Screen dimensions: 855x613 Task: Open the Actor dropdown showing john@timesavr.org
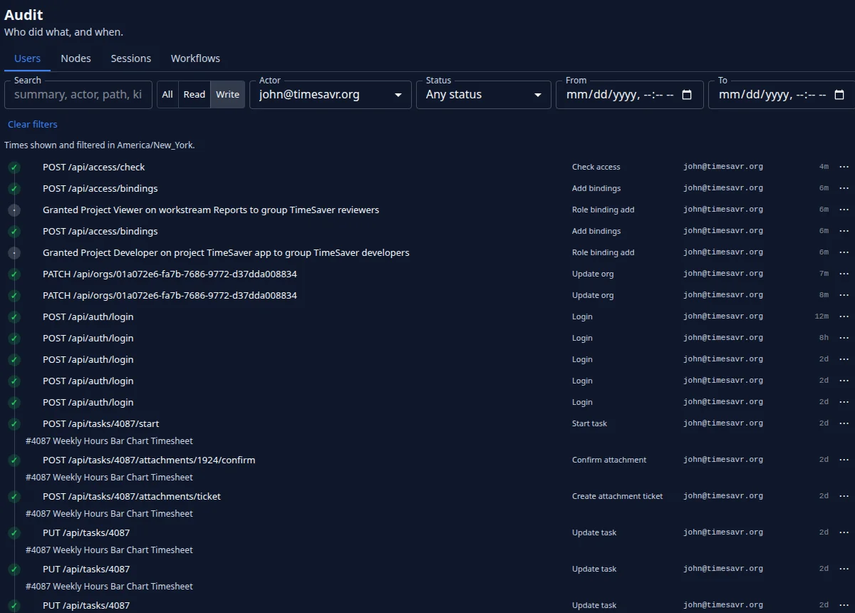[331, 95]
